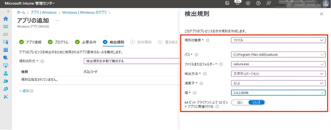The width and height of the screenshot is (331, 130).
Task: Show info for 演算子
Action: click(201, 83)
